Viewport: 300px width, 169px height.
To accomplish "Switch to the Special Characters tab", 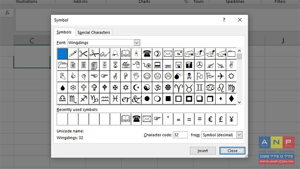I will click(94, 32).
